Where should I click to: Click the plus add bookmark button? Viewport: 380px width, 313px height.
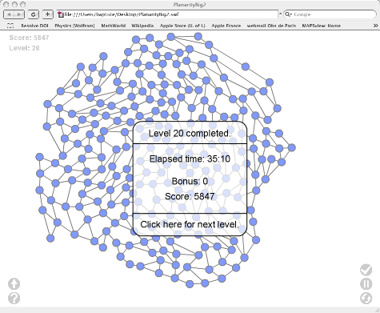47,14
